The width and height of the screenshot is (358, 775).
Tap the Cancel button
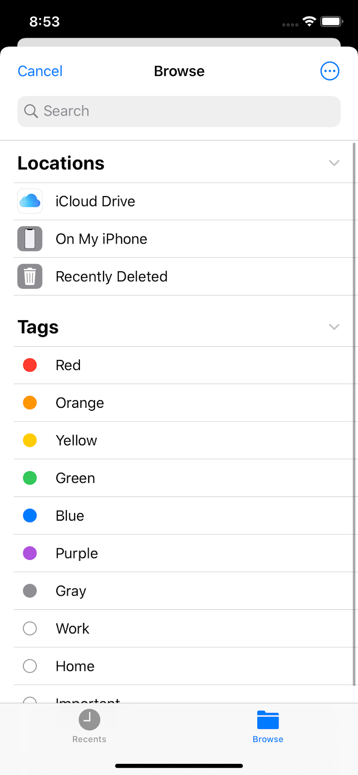pyautogui.click(x=40, y=71)
